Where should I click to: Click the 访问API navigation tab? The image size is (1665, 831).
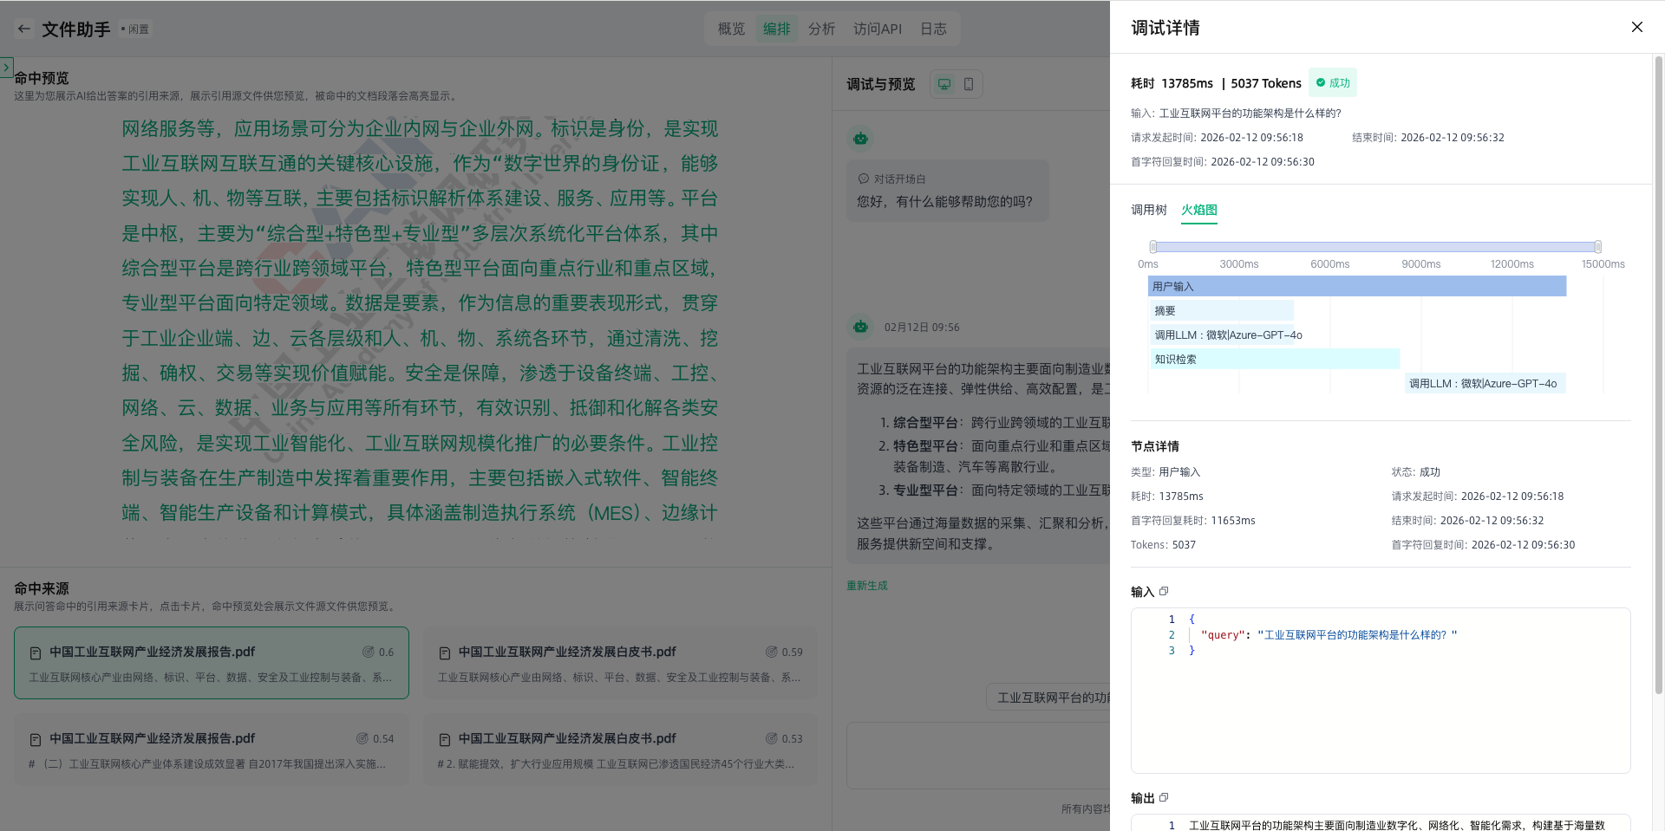877,29
